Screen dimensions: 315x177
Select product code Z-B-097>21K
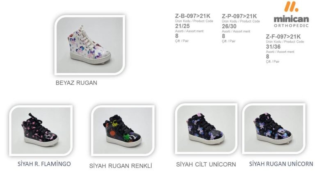click(x=193, y=16)
